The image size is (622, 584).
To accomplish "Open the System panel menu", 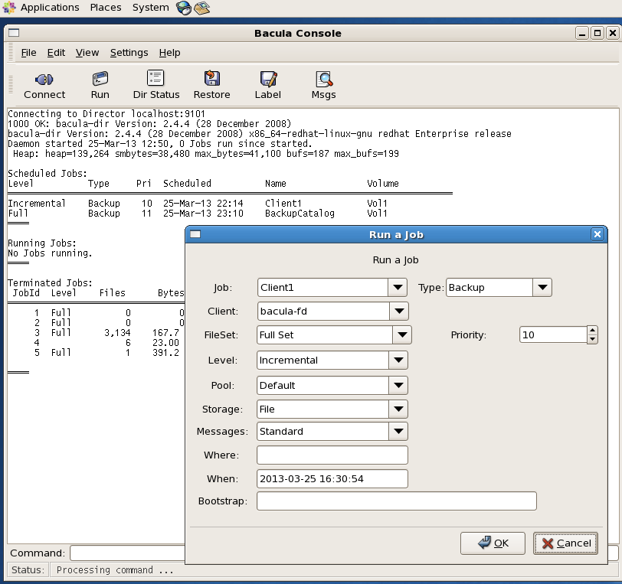I will click(x=150, y=8).
